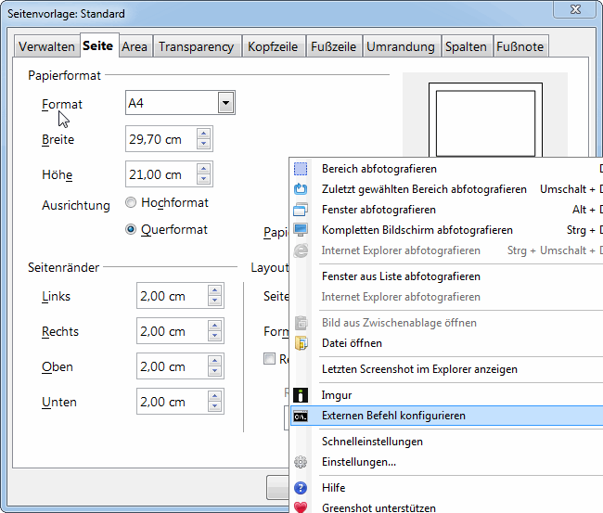Select the Hochformat radio button
Viewport: 603px width, 513px height.
[x=131, y=202]
